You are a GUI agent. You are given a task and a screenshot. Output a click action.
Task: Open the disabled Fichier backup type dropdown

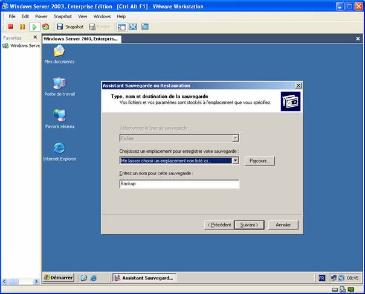[235, 138]
